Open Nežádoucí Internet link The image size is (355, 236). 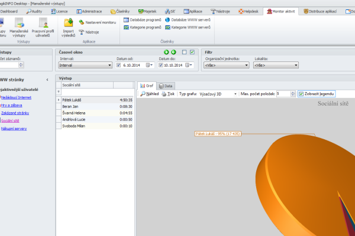[x=16, y=97]
